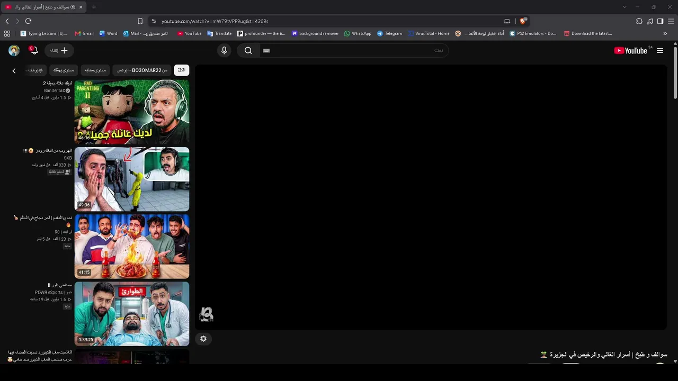Viewport: 678px width, 381px height.
Task: Open the Bad Parenting II video thumbnail
Action: click(132, 112)
